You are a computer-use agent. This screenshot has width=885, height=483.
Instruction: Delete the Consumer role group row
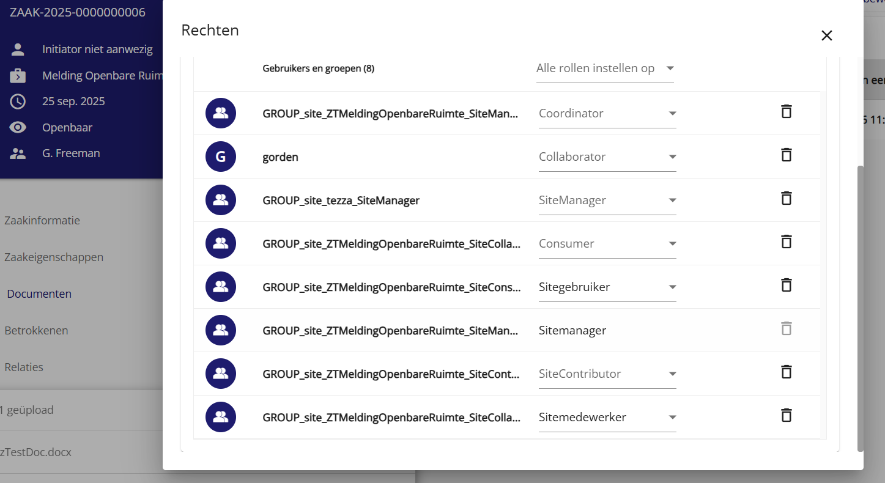coord(787,242)
